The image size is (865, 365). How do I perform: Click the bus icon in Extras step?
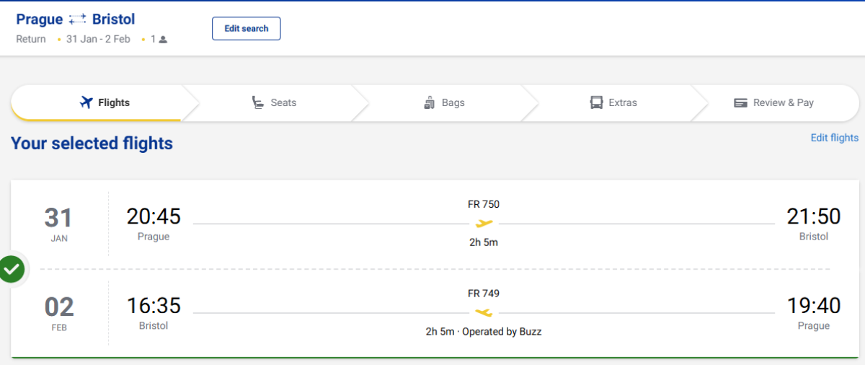tap(596, 102)
